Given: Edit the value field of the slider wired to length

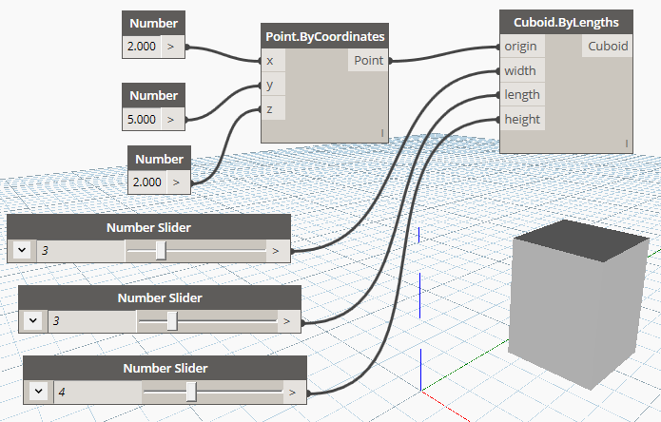Looking at the screenshot, I should [x=92, y=321].
